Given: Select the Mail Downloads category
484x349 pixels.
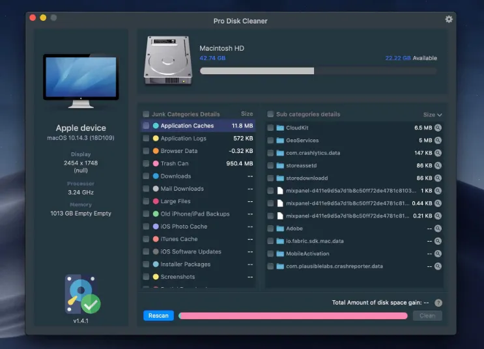Looking at the screenshot, I should pos(198,189).
